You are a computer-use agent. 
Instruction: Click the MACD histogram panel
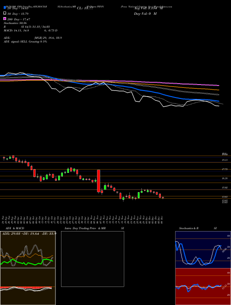pyautogui.click(x=28, y=287)
